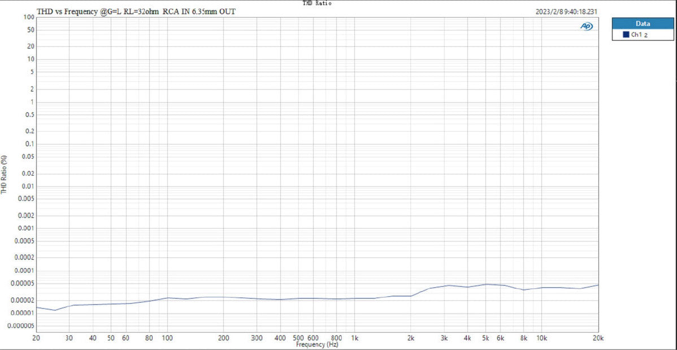
Task: Click the 100 tick label on the y-axis
Action: point(29,17)
